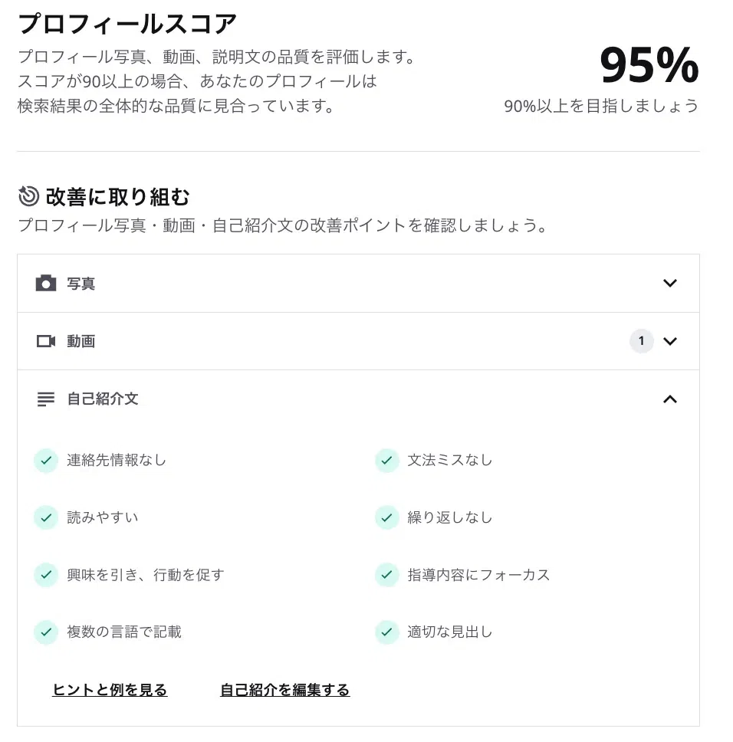The height and width of the screenshot is (742, 733).
Task: Click the checkmark icon for 連絡先情報なし
Action: 46,460
